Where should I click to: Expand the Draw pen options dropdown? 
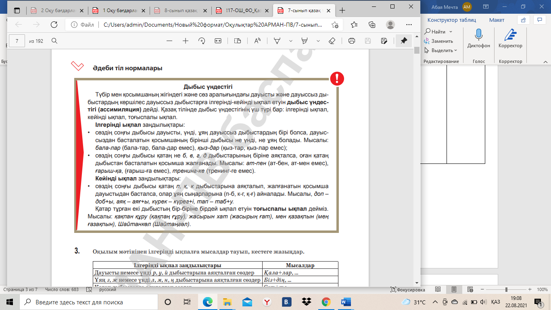pos(290,41)
